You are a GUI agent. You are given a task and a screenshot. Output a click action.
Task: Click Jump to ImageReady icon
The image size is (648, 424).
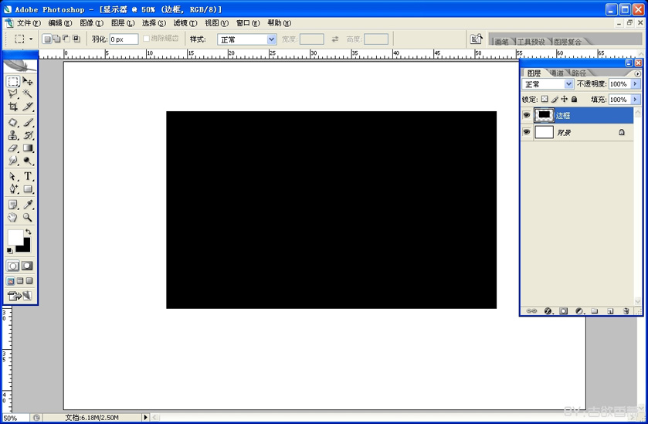[19, 296]
